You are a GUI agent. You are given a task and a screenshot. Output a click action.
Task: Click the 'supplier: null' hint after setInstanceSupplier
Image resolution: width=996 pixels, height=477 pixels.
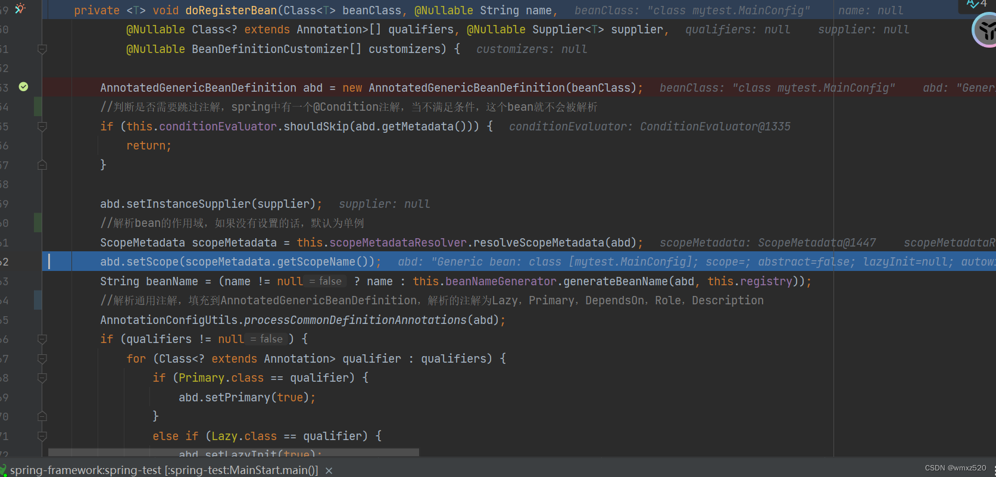385,204
